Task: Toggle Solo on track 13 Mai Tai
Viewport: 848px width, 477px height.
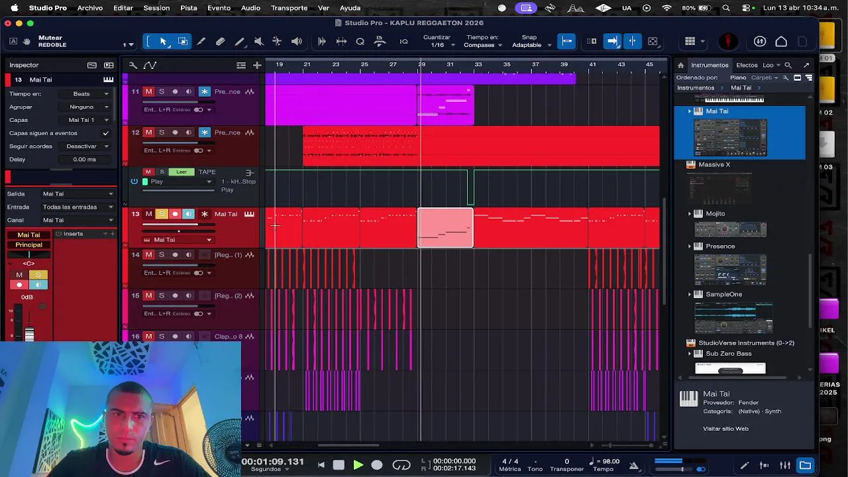Action: 161,214
